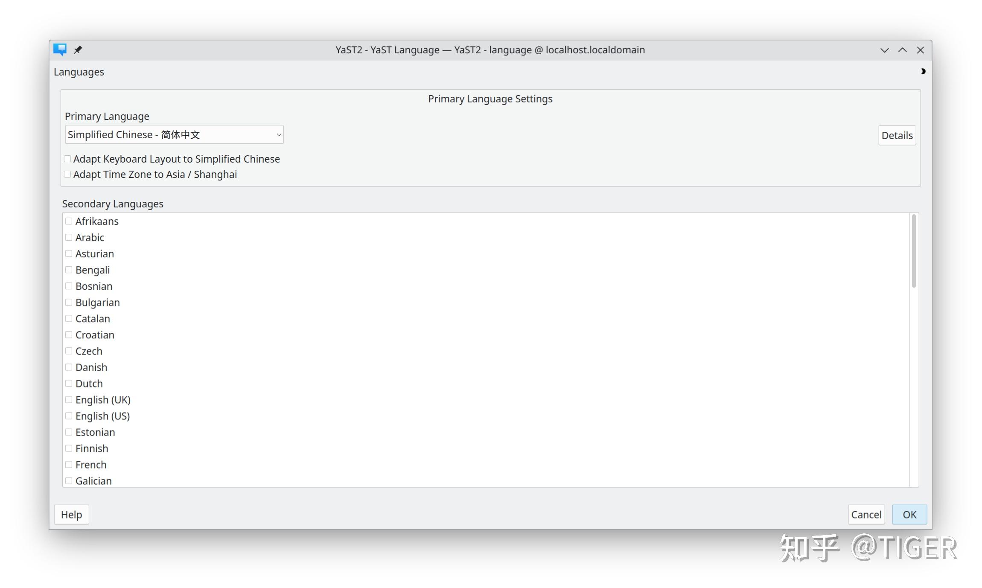
Task: Expand the arrow at the right of Languages bar
Action: point(923,71)
